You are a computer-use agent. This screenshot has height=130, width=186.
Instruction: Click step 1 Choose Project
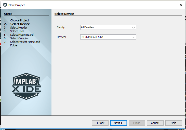click(x=20, y=20)
